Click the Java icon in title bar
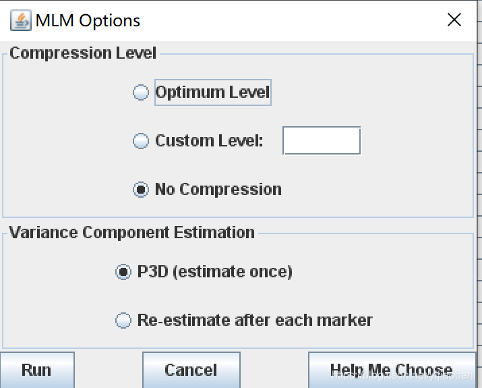Viewport: 482px width, 388px height. tap(20, 20)
